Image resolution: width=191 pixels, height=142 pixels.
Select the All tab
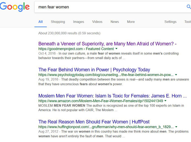[41, 22]
